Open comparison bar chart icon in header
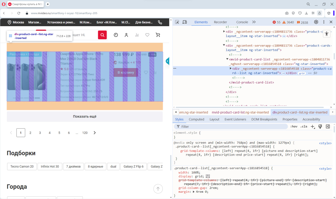This screenshot has width=336, height=199. (x=137, y=35)
